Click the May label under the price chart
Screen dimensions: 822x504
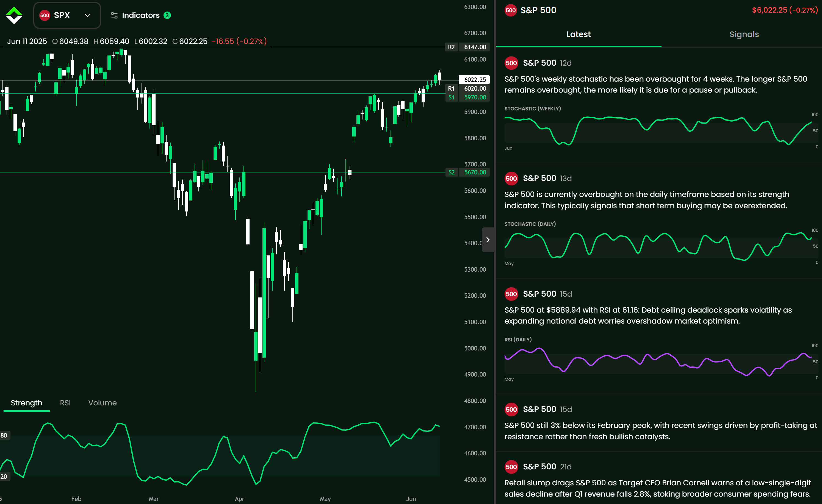325,499
